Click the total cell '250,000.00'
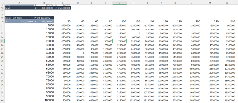 click(62, 8)
